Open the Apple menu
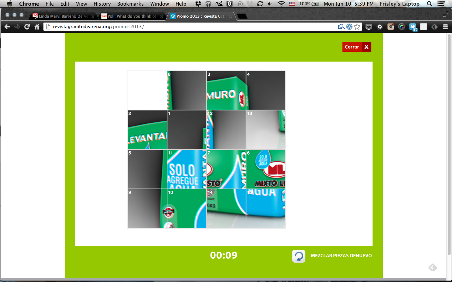452x282 pixels. [10, 4]
